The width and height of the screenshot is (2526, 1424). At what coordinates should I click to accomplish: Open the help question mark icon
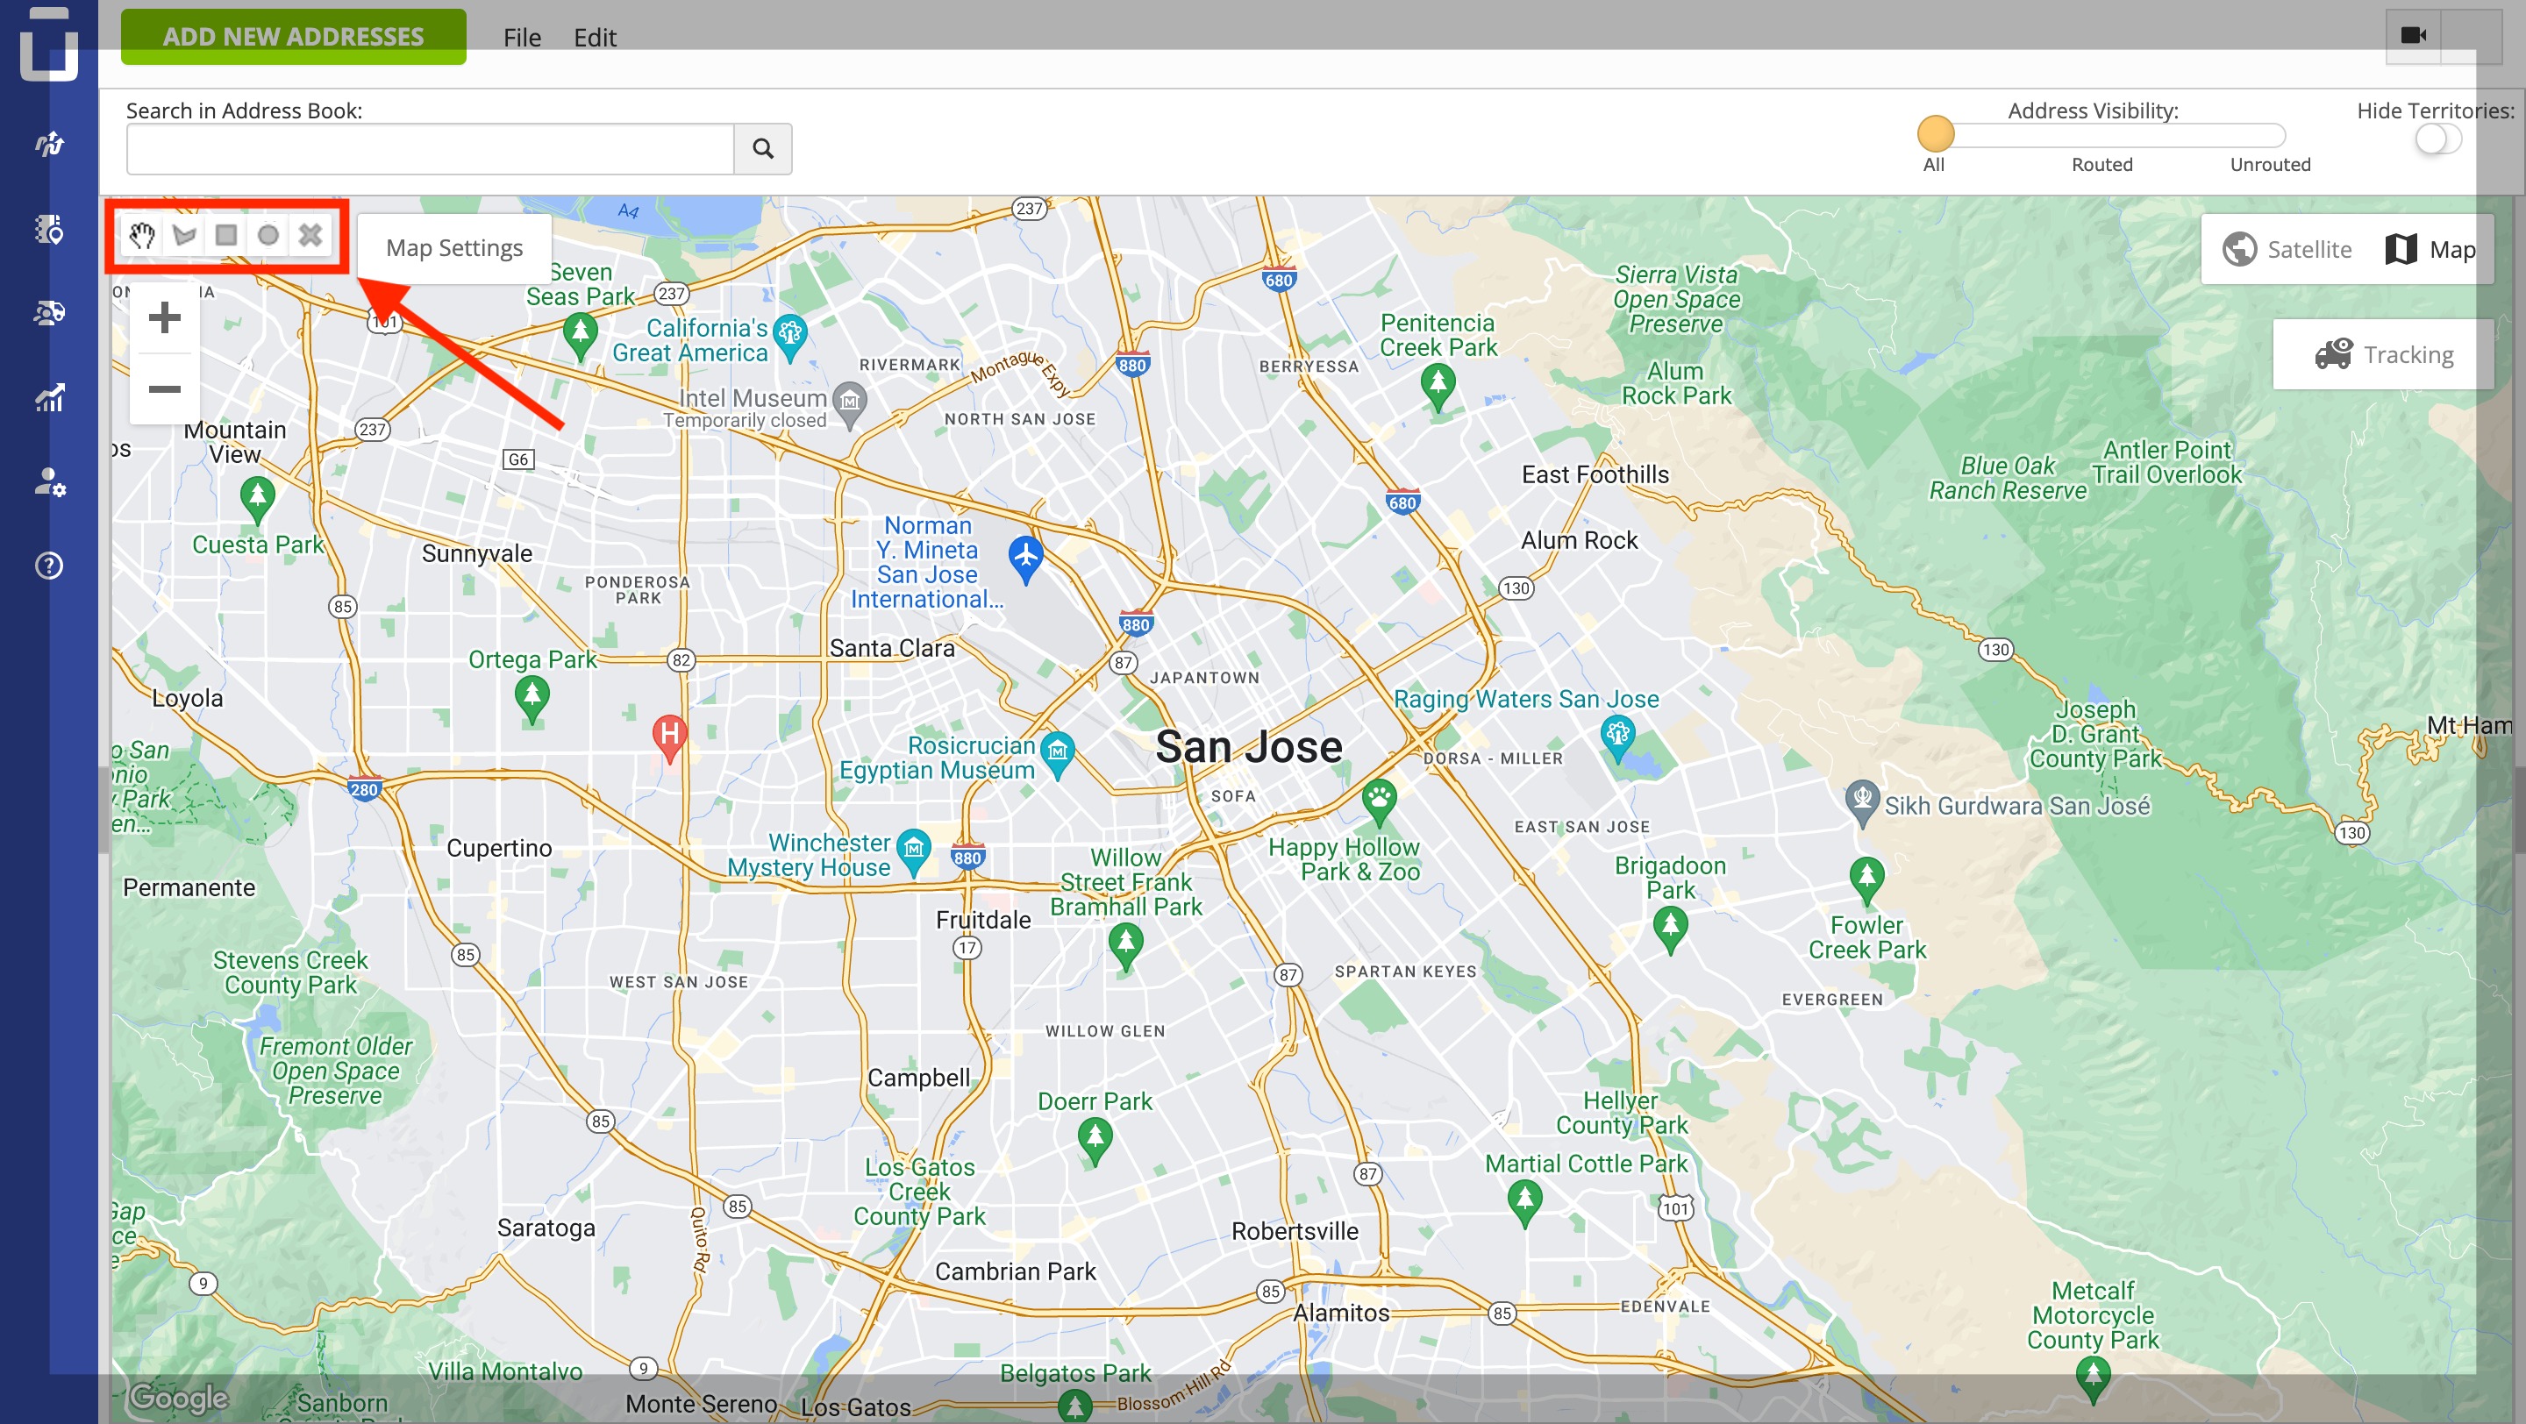49,566
